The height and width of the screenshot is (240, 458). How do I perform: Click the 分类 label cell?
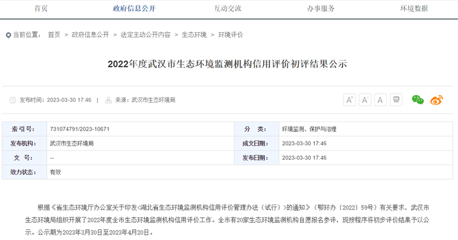[x=256, y=129]
